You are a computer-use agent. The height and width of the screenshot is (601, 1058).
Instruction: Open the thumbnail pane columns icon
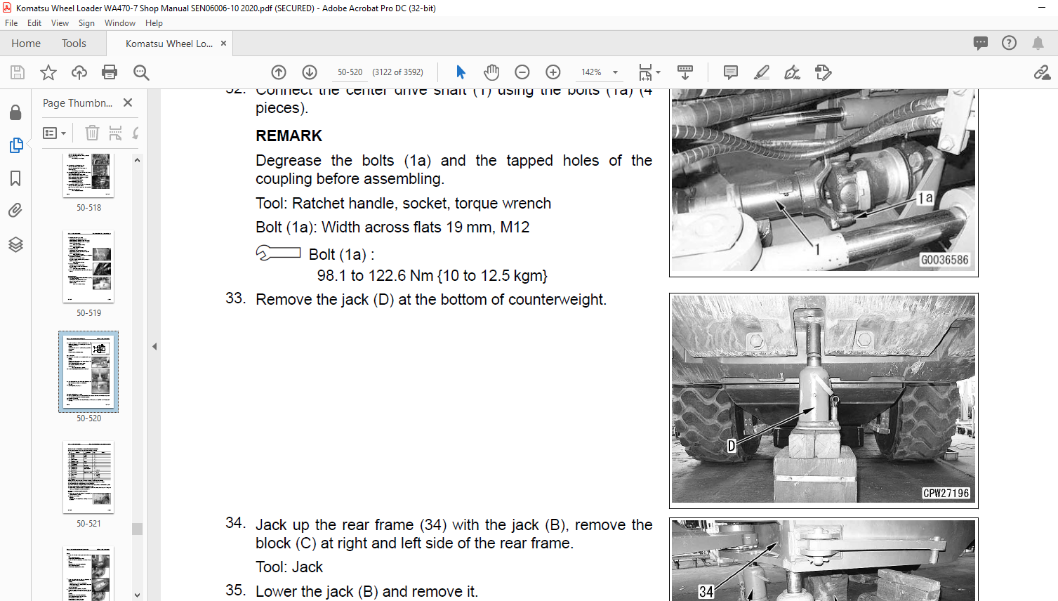tap(116, 133)
